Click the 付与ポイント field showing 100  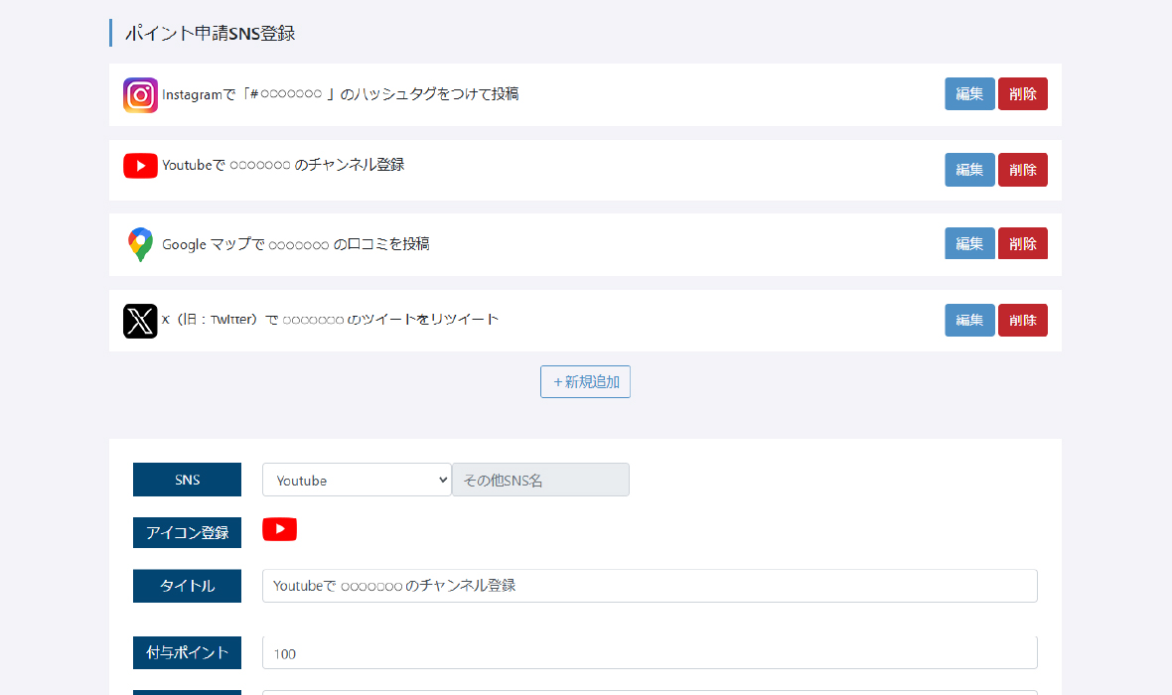650,653
